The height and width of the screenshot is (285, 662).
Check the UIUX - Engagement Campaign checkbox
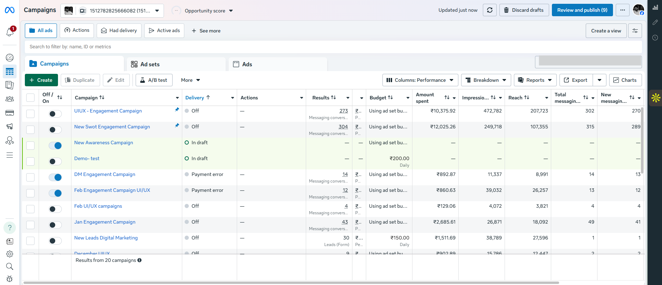coord(30,114)
